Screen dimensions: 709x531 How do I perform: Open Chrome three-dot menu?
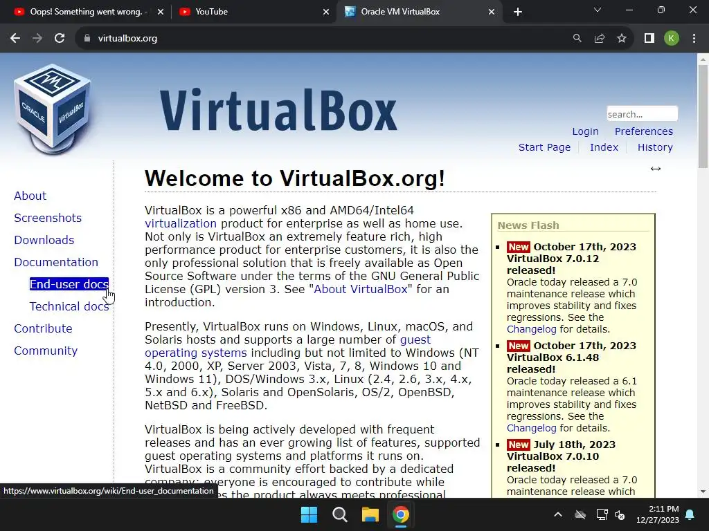[x=694, y=39]
